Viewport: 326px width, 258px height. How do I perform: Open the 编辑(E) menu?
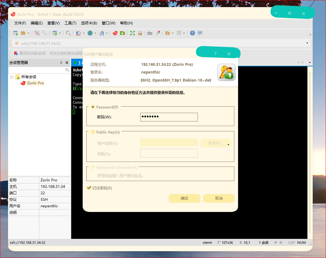point(37,23)
